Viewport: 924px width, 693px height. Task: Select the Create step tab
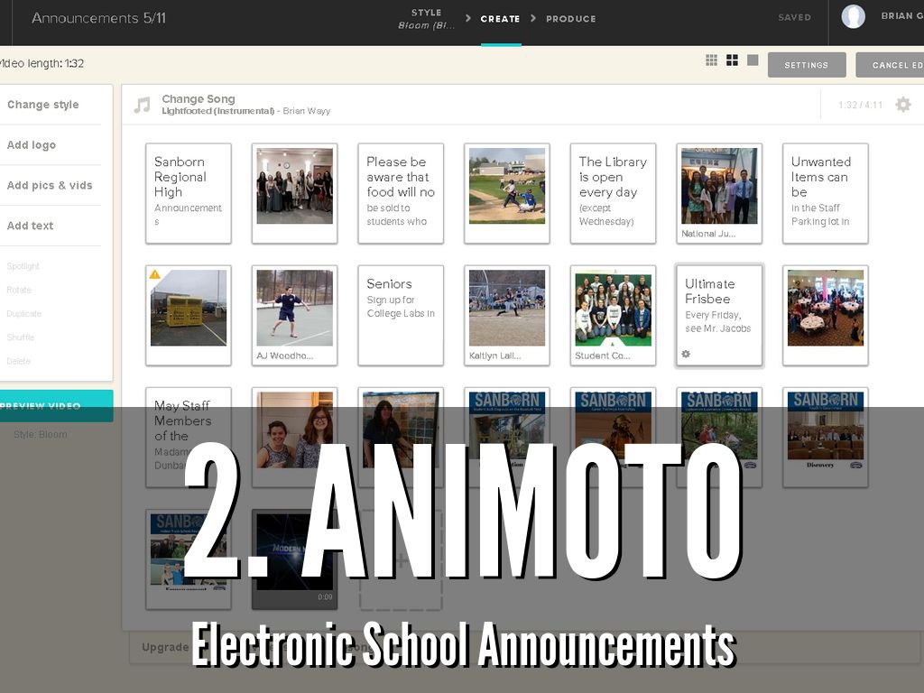[500, 19]
